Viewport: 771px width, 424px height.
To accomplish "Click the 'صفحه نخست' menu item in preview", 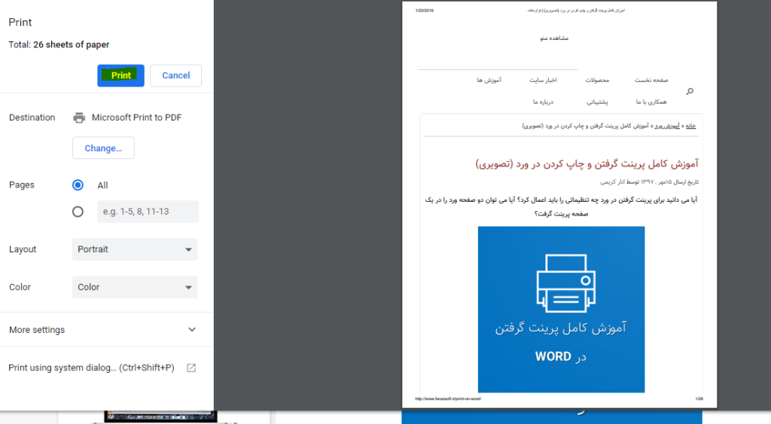I will (651, 80).
